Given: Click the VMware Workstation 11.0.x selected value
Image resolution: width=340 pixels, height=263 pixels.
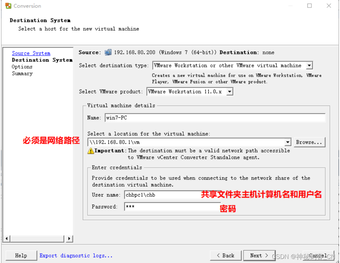Looking at the screenshot, I should coord(185,92).
